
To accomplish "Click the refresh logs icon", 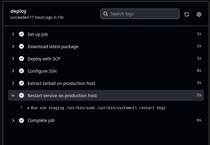I will (187, 14).
